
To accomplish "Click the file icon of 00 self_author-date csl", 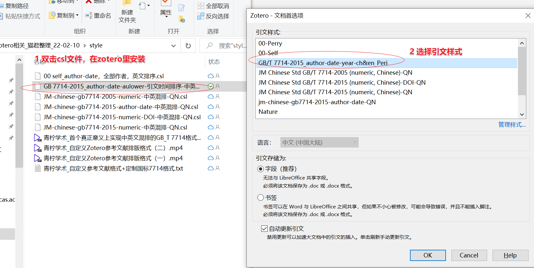I will coord(38,76).
